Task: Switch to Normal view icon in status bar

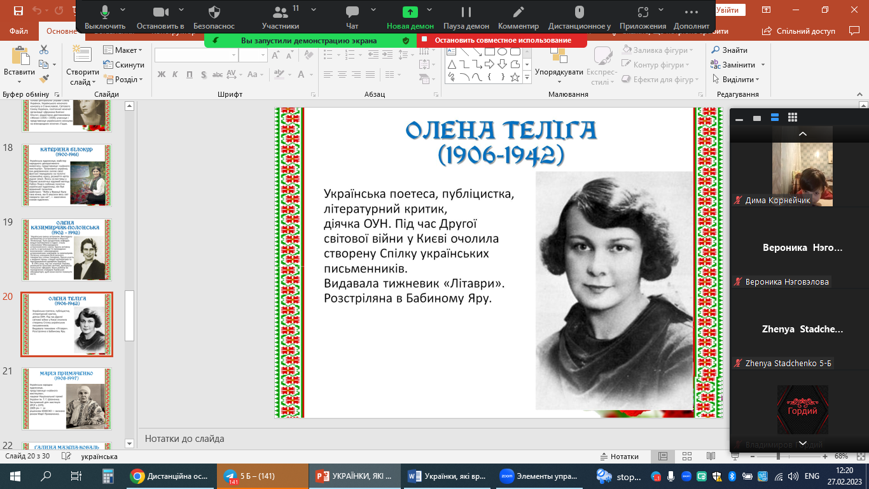Action: click(x=663, y=457)
